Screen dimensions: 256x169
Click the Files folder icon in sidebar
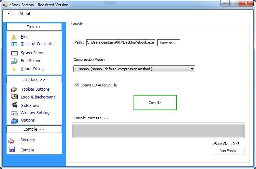coord(14,37)
